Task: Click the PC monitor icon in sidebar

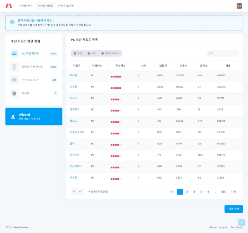Action: tap(14, 54)
